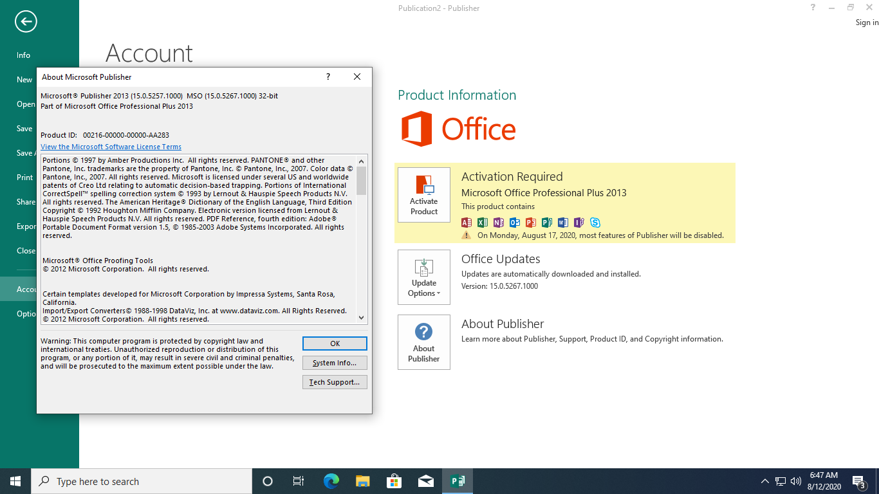The height and width of the screenshot is (494, 879).
Task: Click the Publisher window help question mark
Action: [x=813, y=8]
